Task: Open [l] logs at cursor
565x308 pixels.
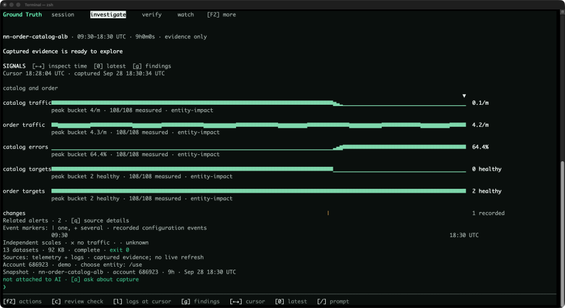Action: point(142,302)
